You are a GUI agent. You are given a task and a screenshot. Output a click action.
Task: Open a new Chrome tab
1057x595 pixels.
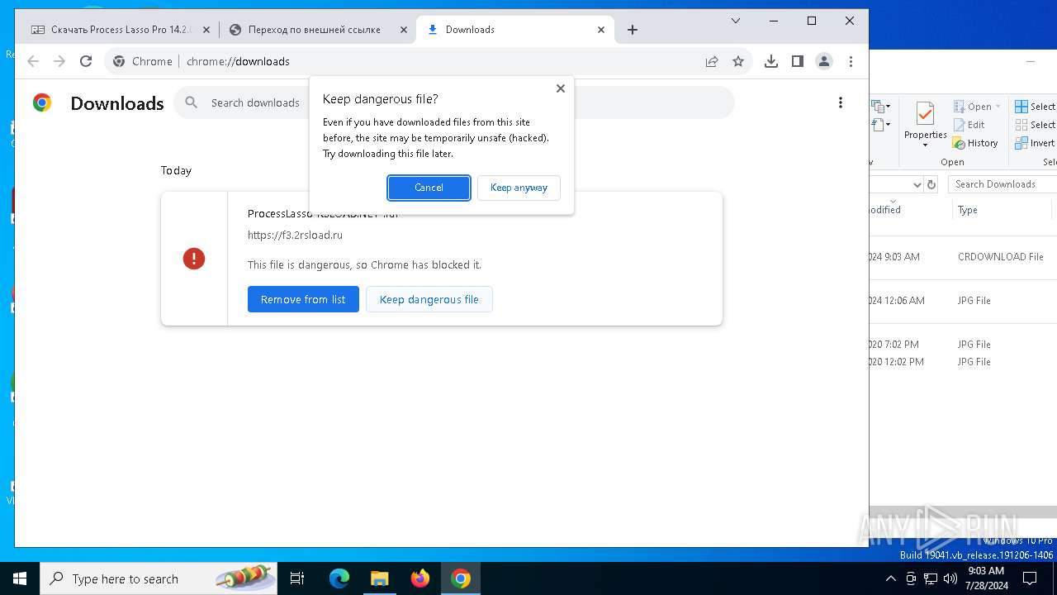click(633, 30)
